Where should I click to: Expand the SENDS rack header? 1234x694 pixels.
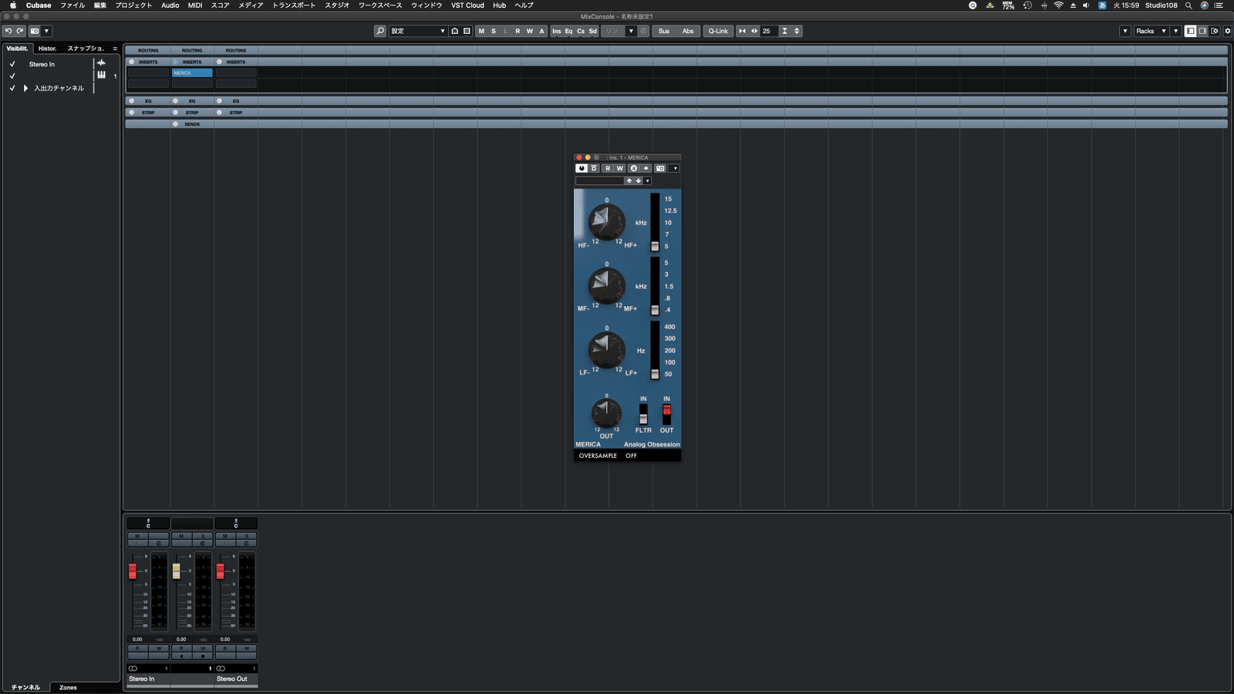192,124
